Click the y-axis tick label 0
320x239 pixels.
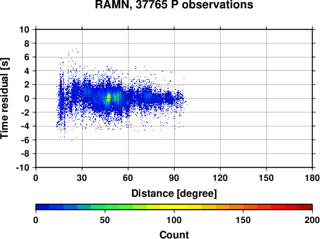click(27, 98)
